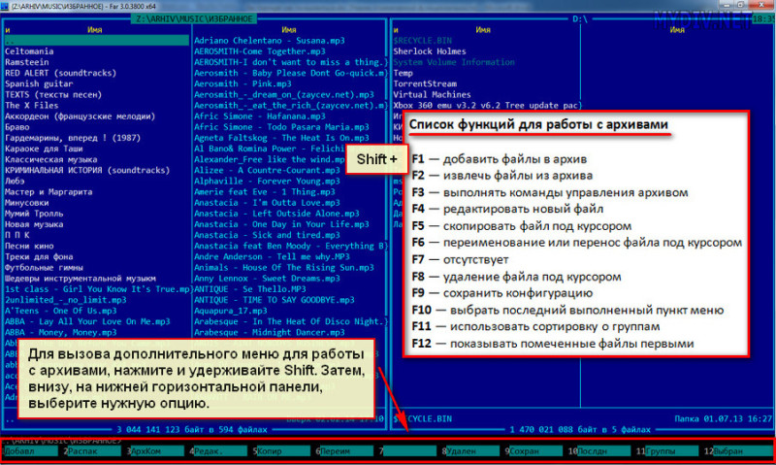Select the Celtomania folder
The image size is (776, 465).
tap(29, 51)
